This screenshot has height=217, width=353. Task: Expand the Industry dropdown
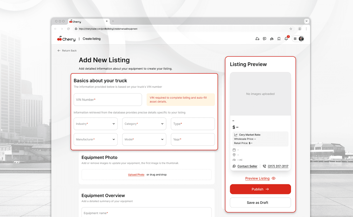coord(96,124)
